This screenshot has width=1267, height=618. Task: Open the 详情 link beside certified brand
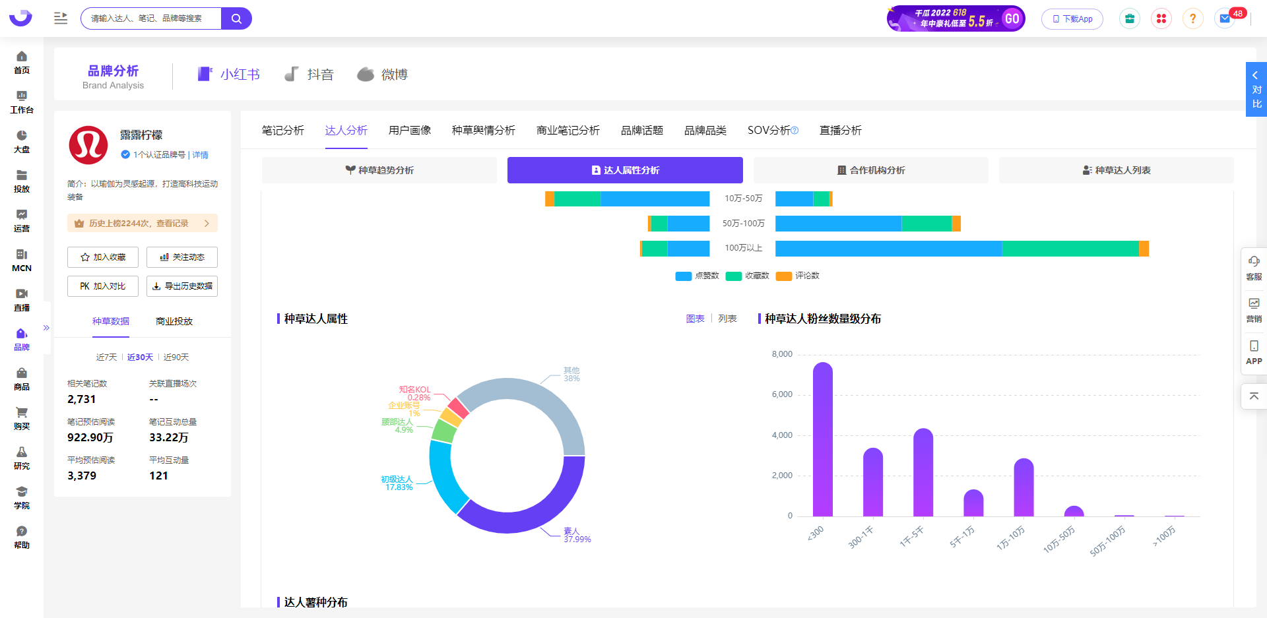(201, 155)
